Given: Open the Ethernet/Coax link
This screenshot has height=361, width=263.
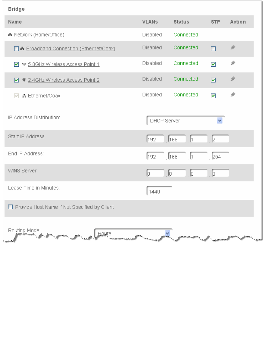Looking at the screenshot, I should pos(44,96).
